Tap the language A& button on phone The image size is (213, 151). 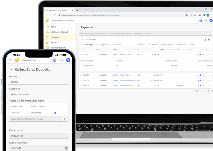point(61,60)
